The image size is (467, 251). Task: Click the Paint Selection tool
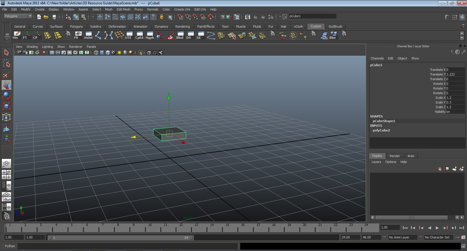click(x=6, y=75)
